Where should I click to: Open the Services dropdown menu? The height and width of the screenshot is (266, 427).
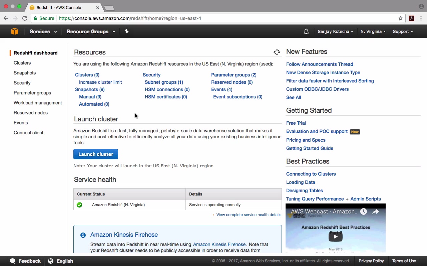[43, 32]
